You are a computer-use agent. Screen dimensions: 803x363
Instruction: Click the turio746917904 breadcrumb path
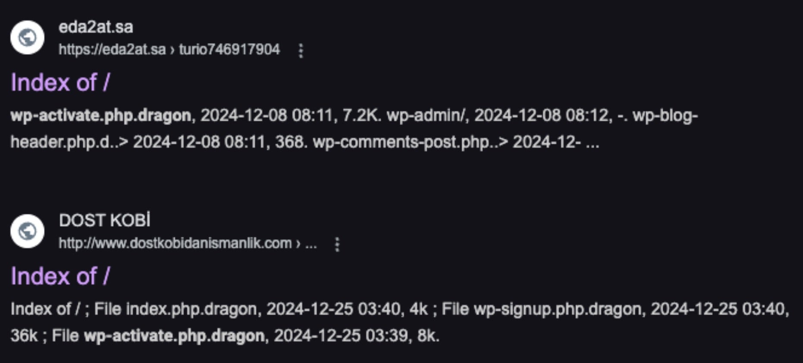(x=229, y=50)
